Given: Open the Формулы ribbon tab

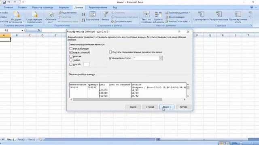Looking at the screenshot, I should click(64, 7).
